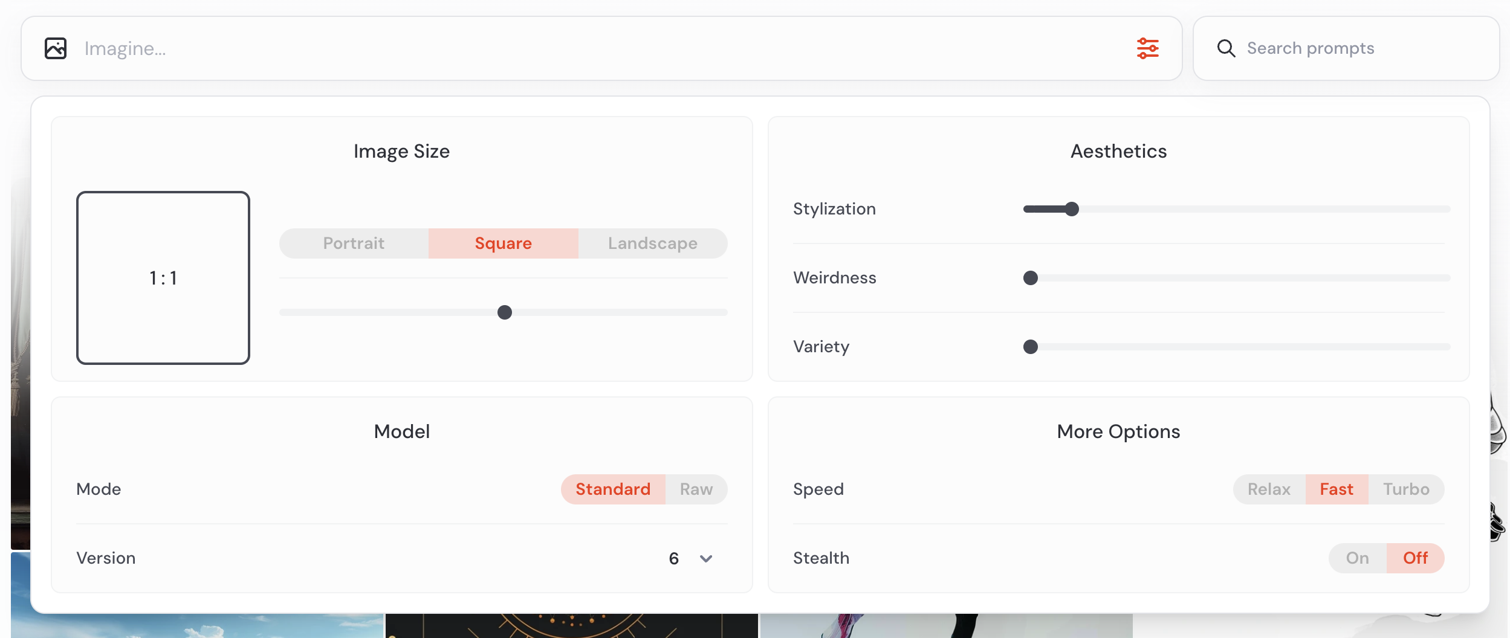
Task: Set Stealth mode to Off
Action: (x=1415, y=558)
